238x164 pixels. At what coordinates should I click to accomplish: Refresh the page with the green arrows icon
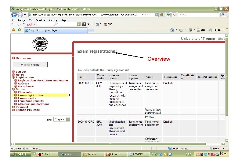pos(168,15)
